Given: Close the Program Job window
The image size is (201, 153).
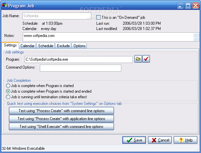Looking at the screenshot, I should 195,6.
